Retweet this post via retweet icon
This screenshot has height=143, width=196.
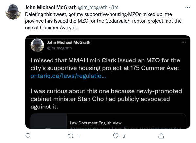(71, 136)
